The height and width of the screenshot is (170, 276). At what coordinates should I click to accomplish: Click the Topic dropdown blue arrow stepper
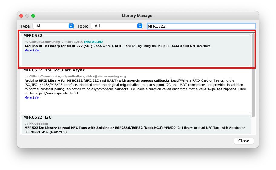pyautogui.click(x=140, y=26)
